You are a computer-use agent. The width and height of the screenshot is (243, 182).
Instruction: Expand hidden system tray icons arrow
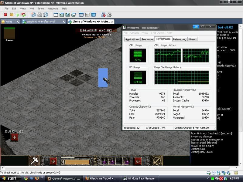(208, 178)
